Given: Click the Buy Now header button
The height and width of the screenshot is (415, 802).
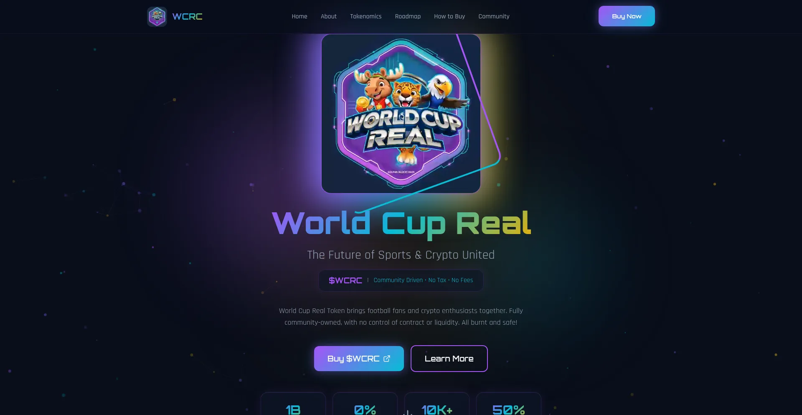Looking at the screenshot, I should (x=627, y=16).
